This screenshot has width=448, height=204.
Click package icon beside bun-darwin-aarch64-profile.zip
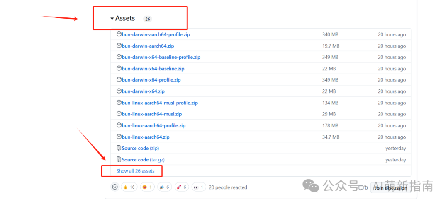119,34
